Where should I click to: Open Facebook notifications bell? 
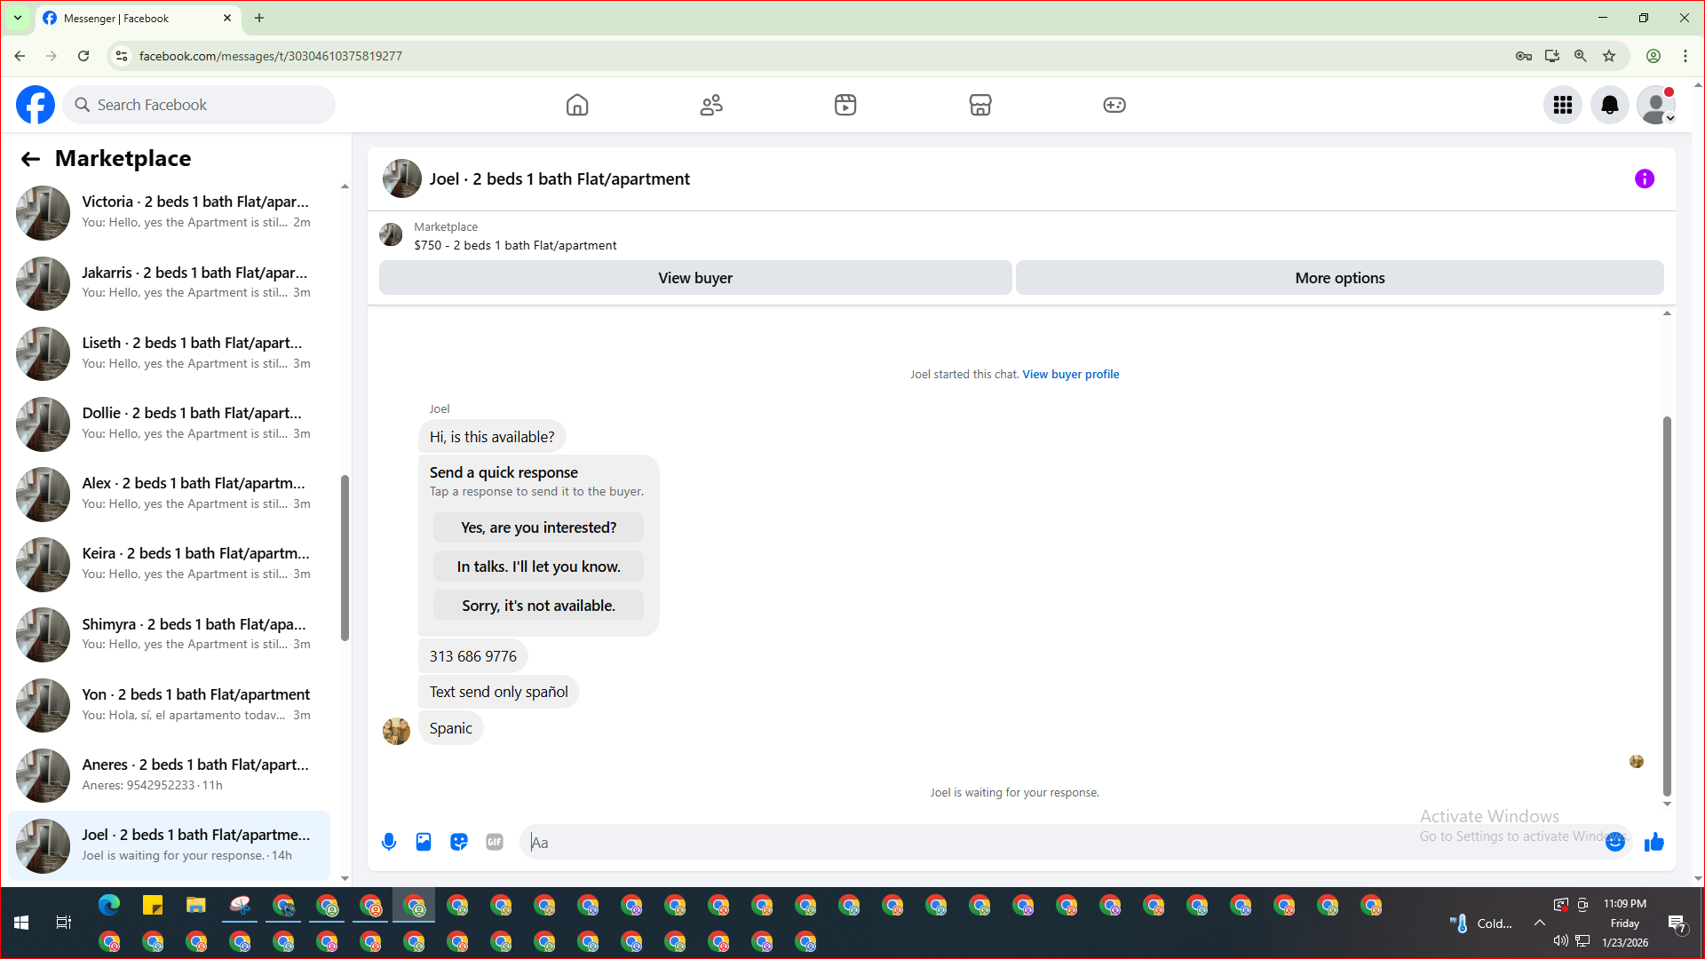1609,105
